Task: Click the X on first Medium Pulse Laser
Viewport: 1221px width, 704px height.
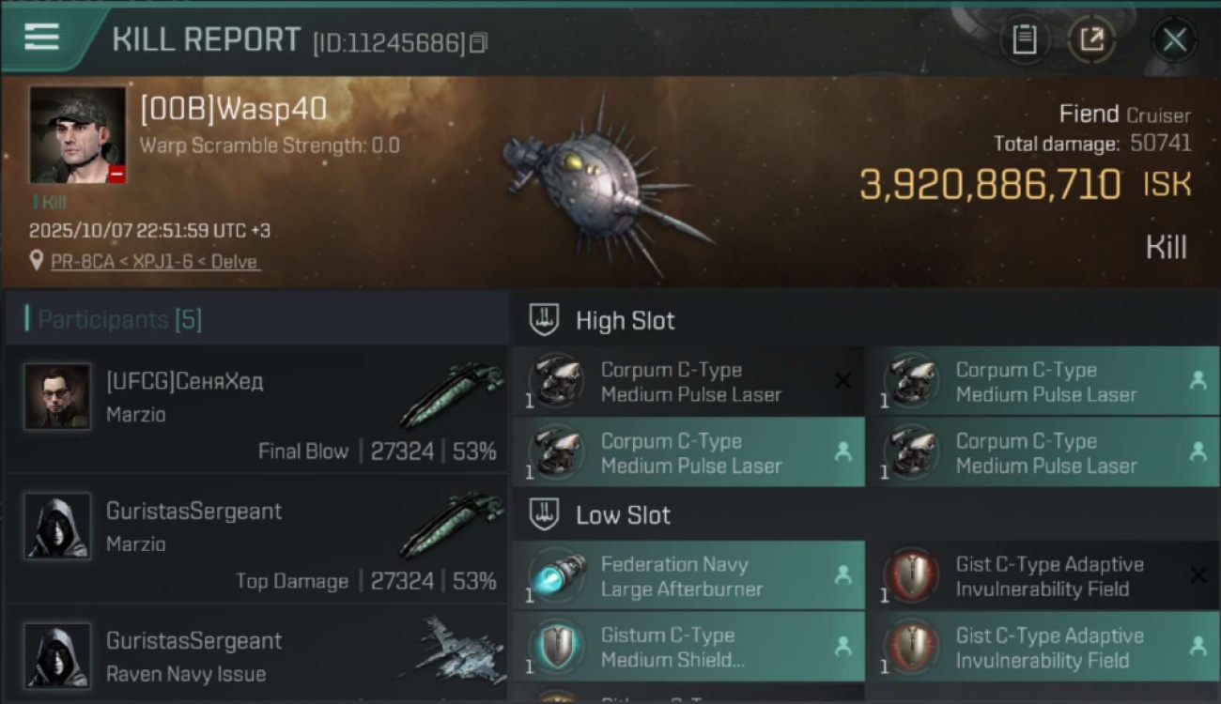Action: coord(842,380)
